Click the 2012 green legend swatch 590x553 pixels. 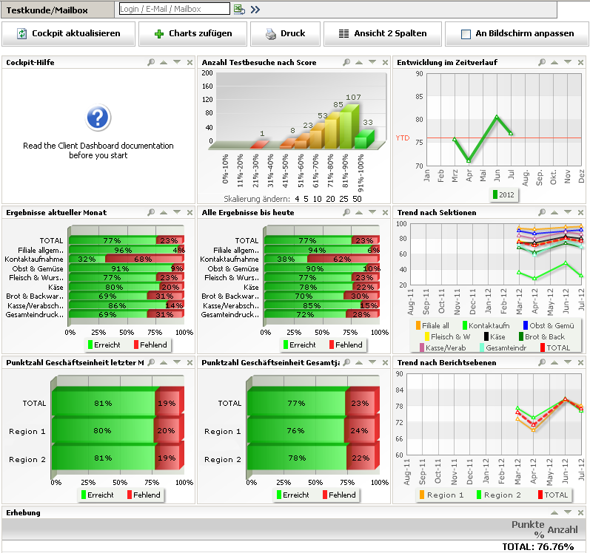click(494, 195)
